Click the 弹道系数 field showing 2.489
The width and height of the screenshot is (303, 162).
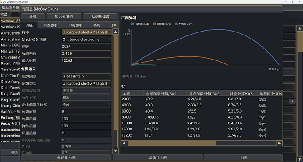(x=86, y=53)
